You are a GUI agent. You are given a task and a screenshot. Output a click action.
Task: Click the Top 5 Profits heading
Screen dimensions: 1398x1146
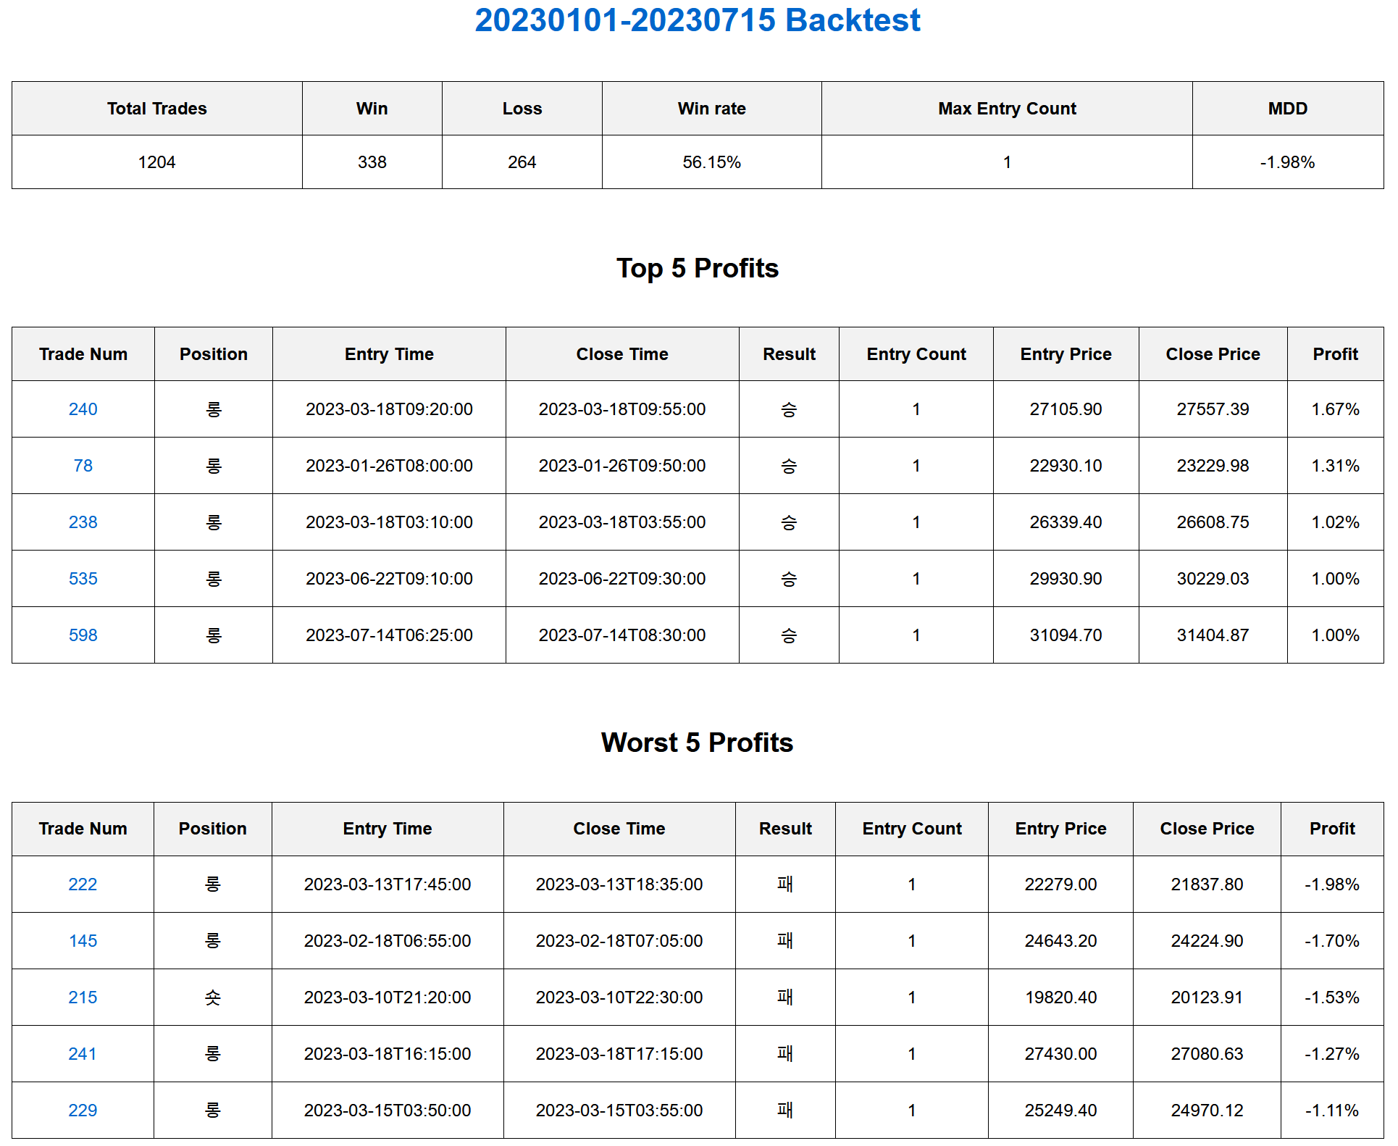point(698,268)
